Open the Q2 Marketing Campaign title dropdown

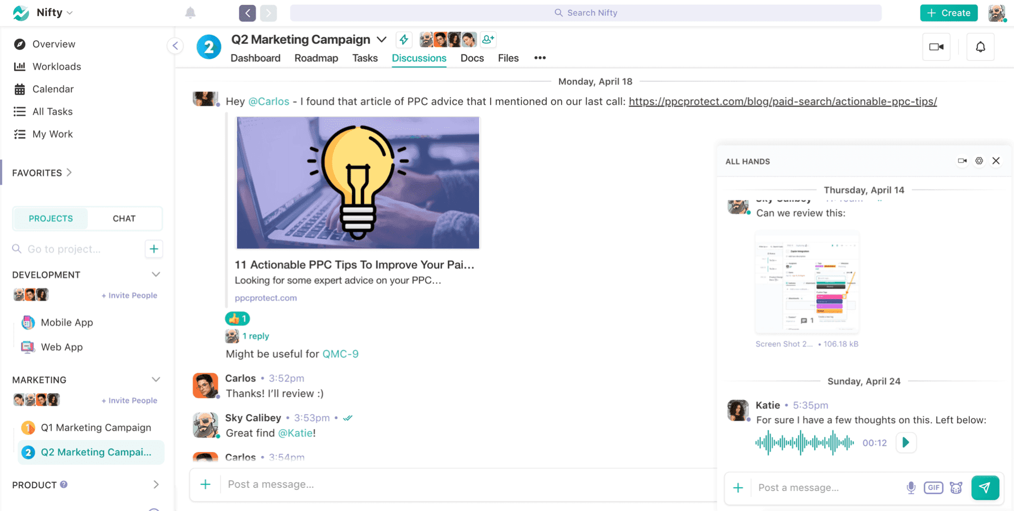click(382, 39)
